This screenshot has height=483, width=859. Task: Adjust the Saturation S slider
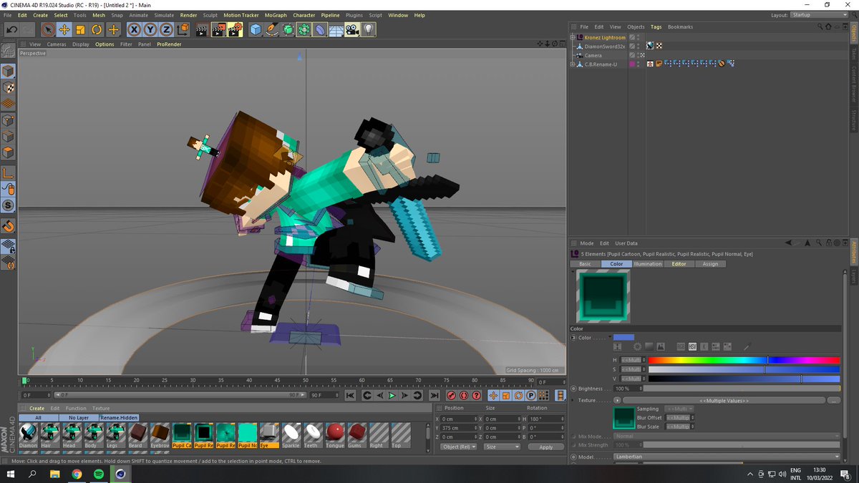(744, 369)
